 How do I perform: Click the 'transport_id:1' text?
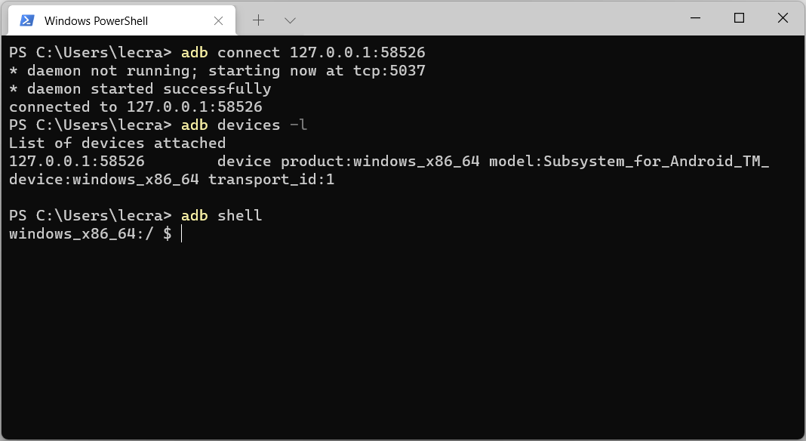pyautogui.click(x=271, y=180)
